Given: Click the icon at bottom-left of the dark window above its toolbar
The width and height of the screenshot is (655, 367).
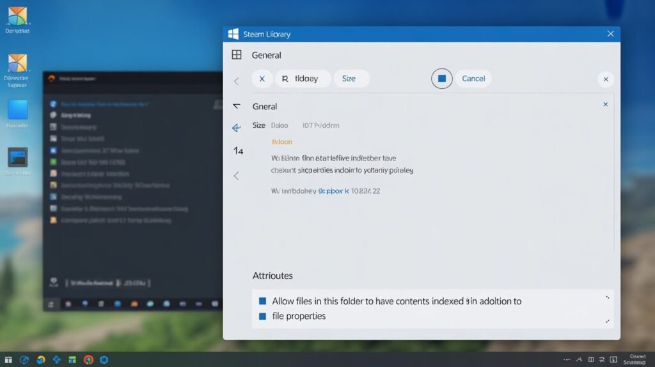Looking at the screenshot, I should pyautogui.click(x=54, y=282).
